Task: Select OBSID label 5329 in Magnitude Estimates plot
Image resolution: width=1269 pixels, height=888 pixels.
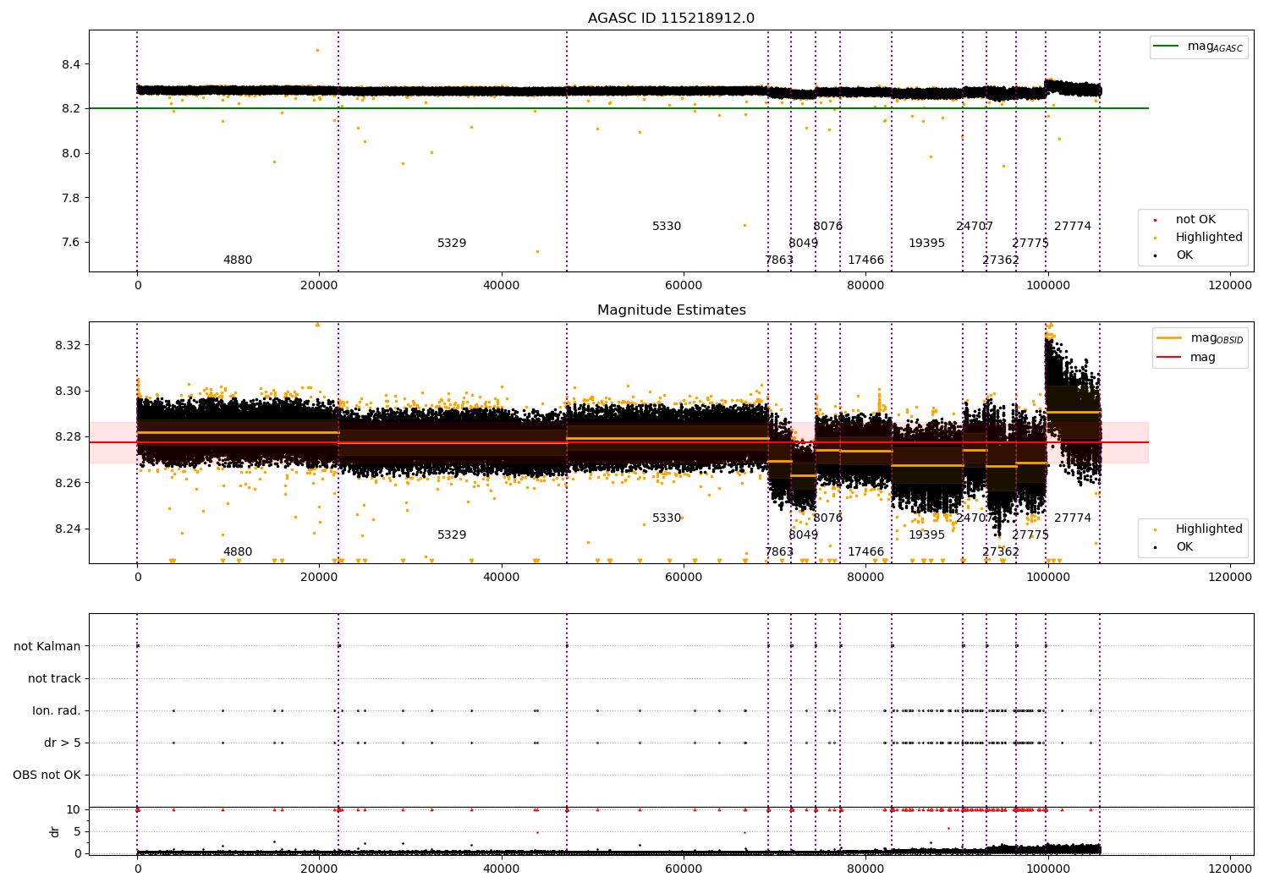Action: (452, 535)
